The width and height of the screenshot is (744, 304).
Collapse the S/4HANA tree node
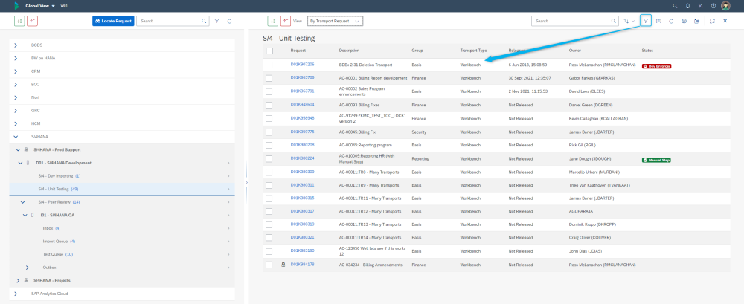pyautogui.click(x=16, y=136)
